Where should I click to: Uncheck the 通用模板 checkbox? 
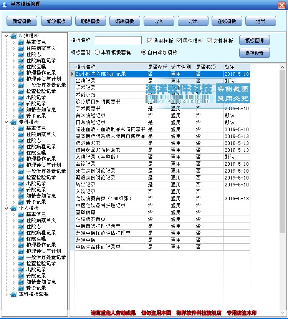150,41
